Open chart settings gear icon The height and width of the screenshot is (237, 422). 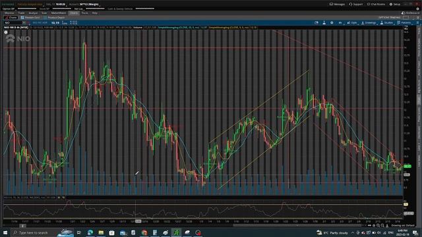[x=332, y=23]
